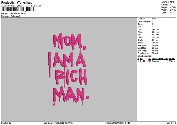
Task: Click the Trims value 9
Action: (152, 27)
